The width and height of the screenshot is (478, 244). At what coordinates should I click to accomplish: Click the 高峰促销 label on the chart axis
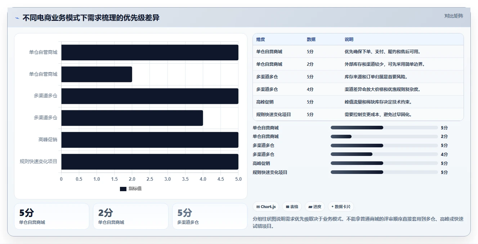(48, 140)
